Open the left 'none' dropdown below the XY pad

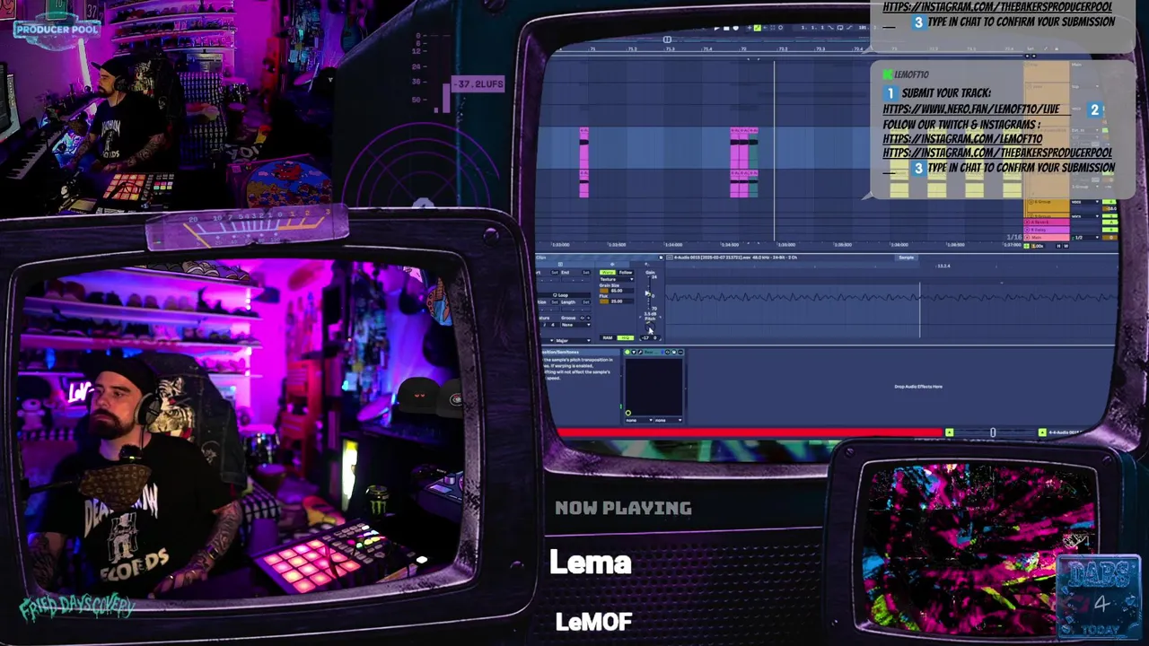pyautogui.click(x=639, y=420)
